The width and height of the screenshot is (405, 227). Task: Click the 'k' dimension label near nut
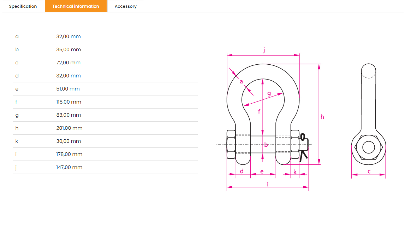[x=295, y=172]
